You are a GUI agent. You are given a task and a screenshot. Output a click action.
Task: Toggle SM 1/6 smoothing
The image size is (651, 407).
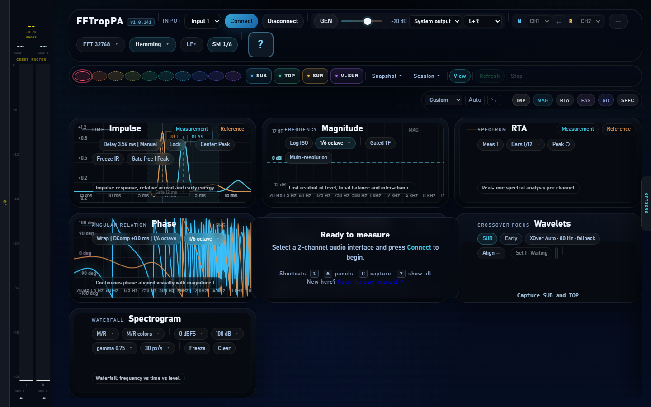[222, 44]
